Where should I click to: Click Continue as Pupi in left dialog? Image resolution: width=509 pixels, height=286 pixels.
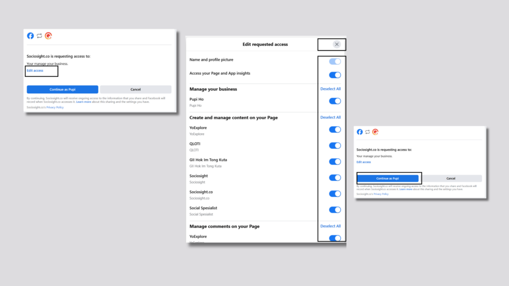[x=62, y=89]
